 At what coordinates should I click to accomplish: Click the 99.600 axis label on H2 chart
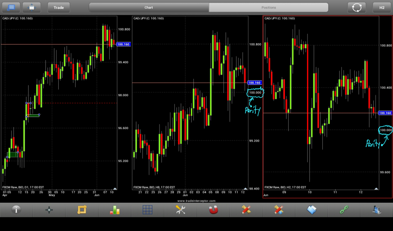(x=386, y=172)
